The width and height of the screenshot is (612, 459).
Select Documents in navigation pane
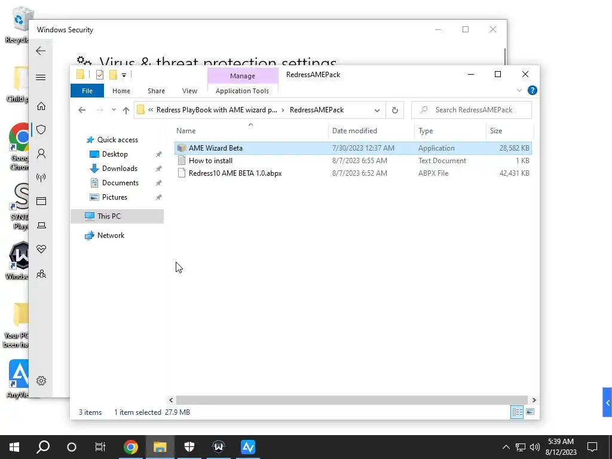(x=120, y=183)
